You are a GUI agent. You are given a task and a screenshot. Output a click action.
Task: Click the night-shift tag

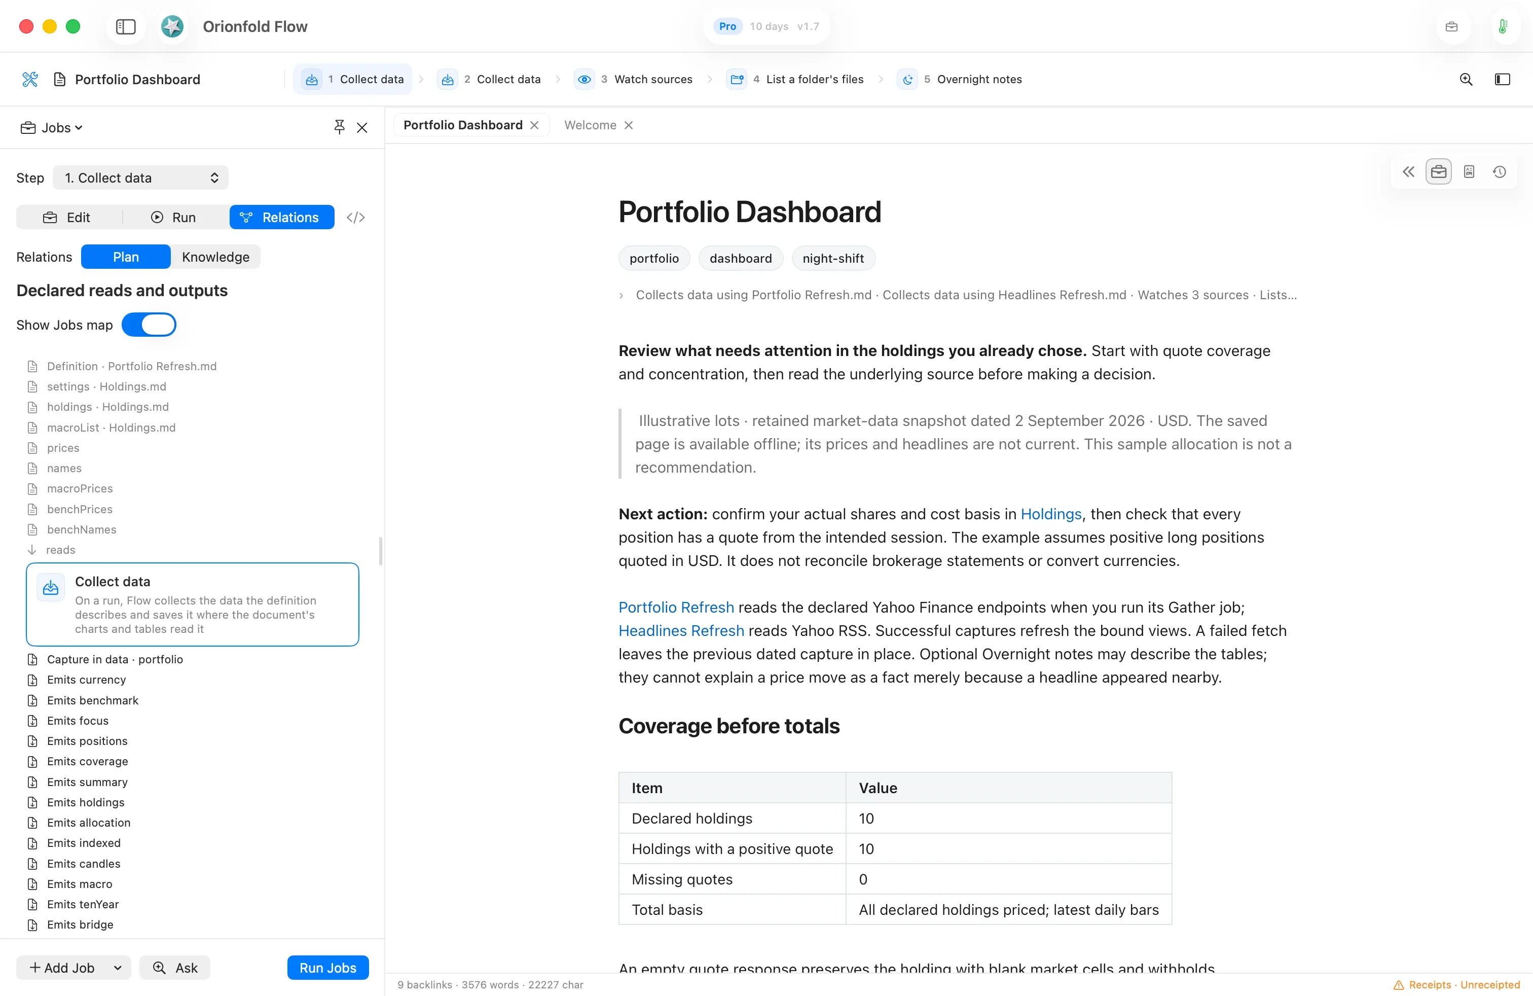(832, 258)
